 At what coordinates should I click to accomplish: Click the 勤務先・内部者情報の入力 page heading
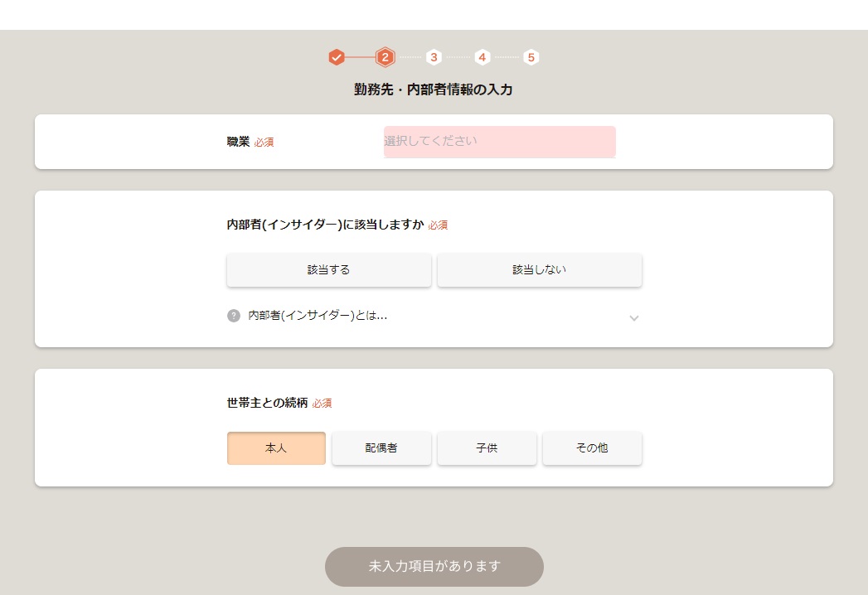[433, 89]
